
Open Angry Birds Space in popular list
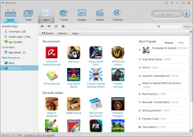pos(152,59)
